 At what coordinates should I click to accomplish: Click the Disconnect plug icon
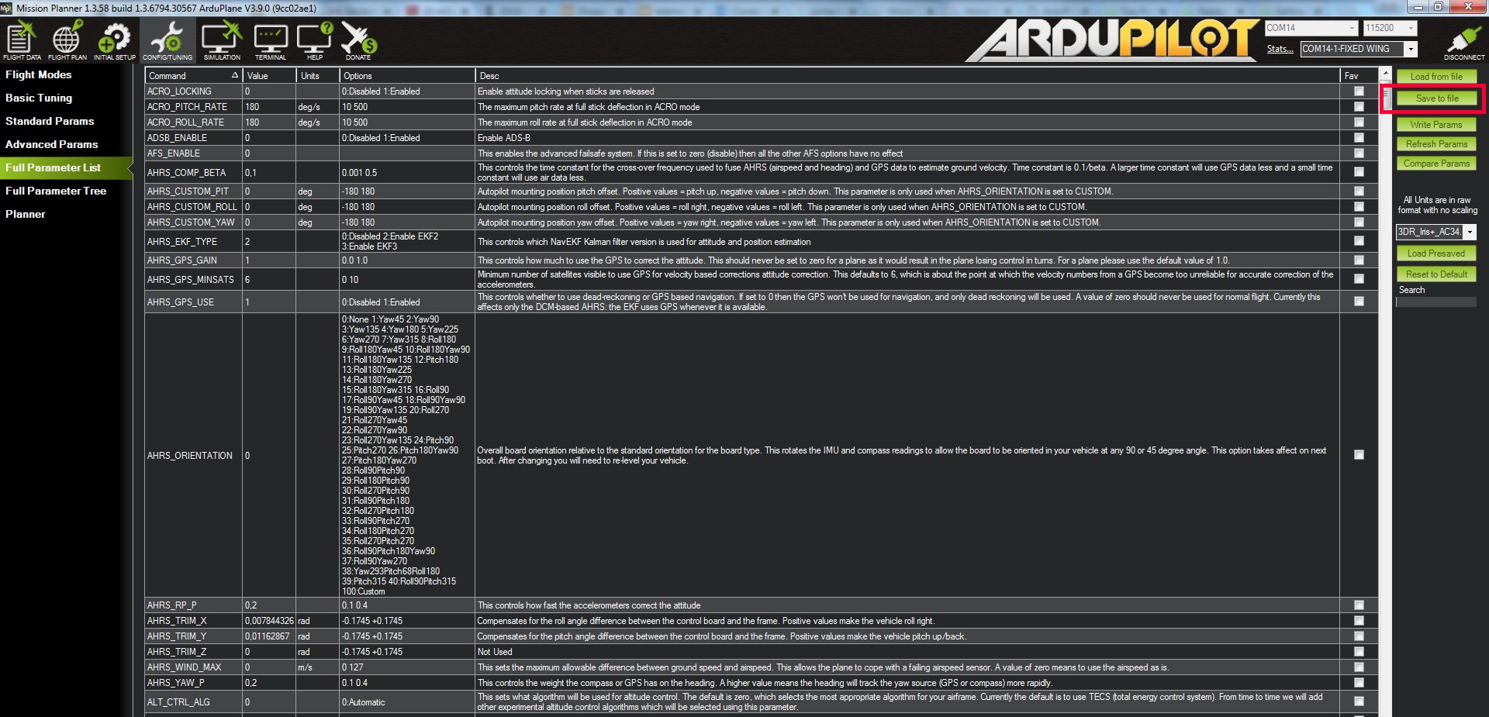click(1463, 42)
